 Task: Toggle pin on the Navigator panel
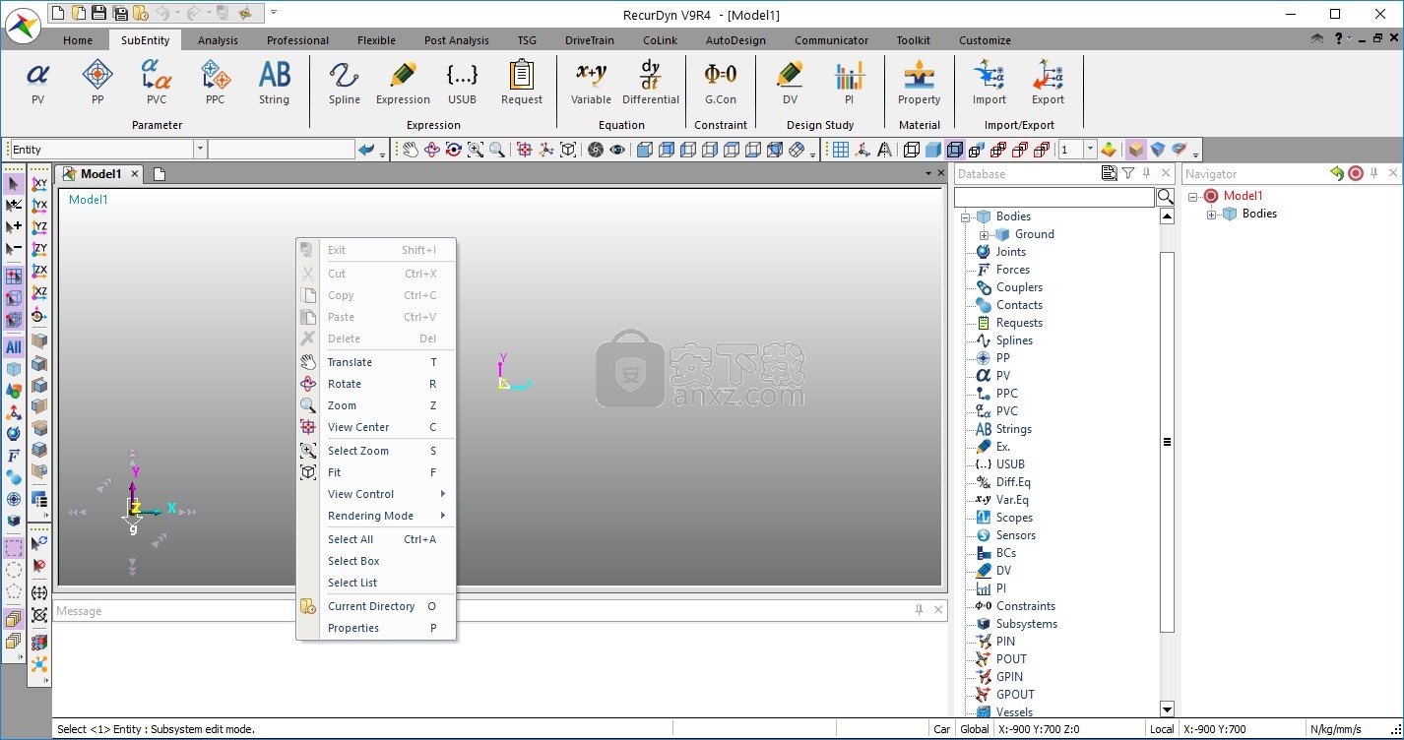point(1374,173)
